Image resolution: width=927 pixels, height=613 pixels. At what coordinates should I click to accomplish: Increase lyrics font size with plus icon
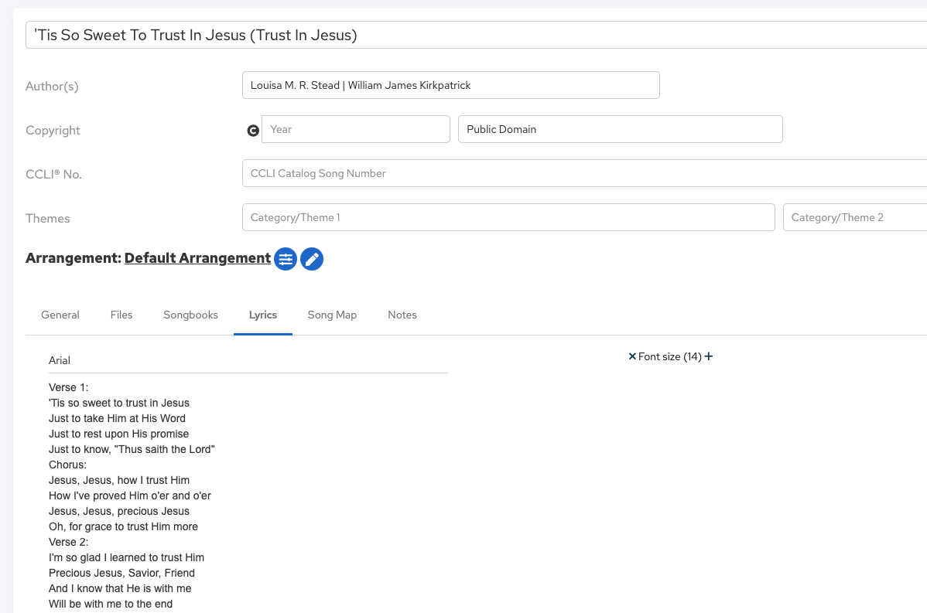coord(709,356)
